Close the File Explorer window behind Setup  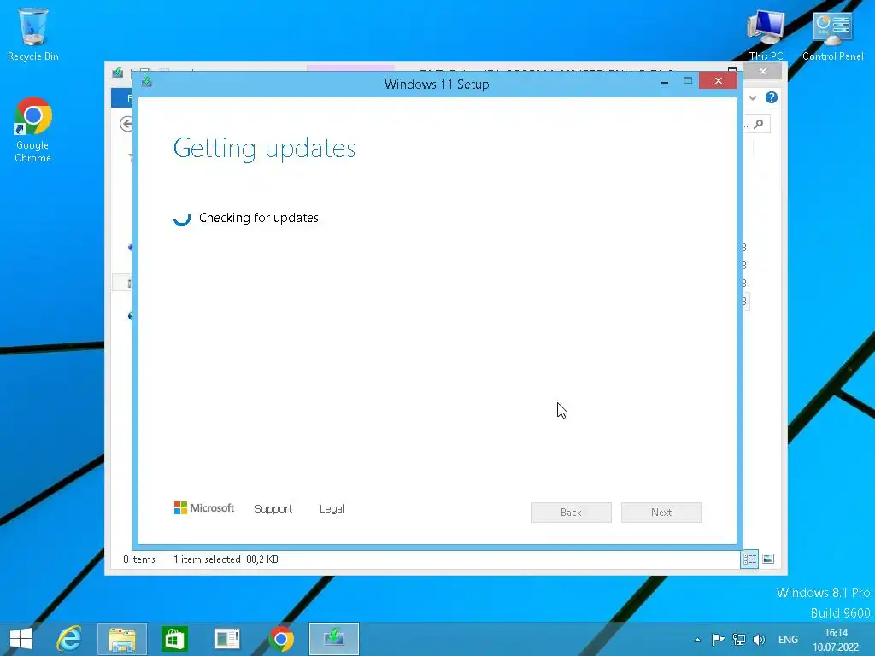[x=763, y=72]
